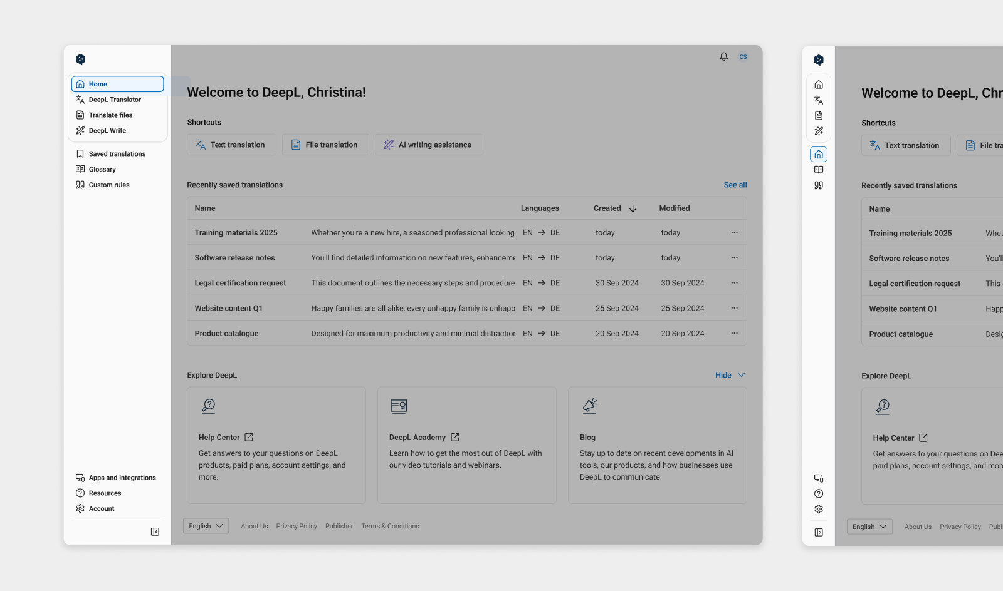Viewport: 1003px width, 591px height.
Task: Click the question-mark resources icon in collapsed sidebar
Action: pyautogui.click(x=819, y=494)
